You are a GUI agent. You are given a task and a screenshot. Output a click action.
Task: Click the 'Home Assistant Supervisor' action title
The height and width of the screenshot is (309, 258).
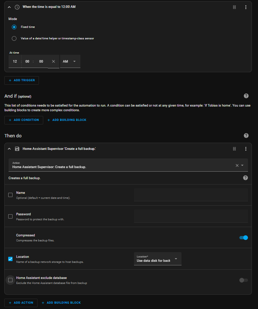pos(59,149)
